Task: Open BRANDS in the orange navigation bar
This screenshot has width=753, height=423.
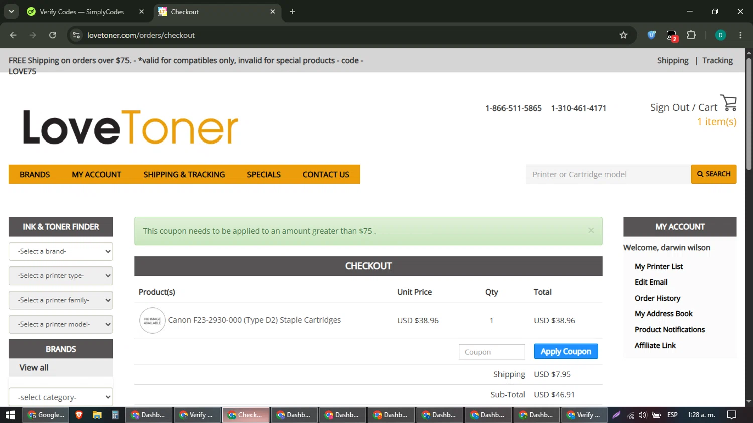Action: (35, 175)
